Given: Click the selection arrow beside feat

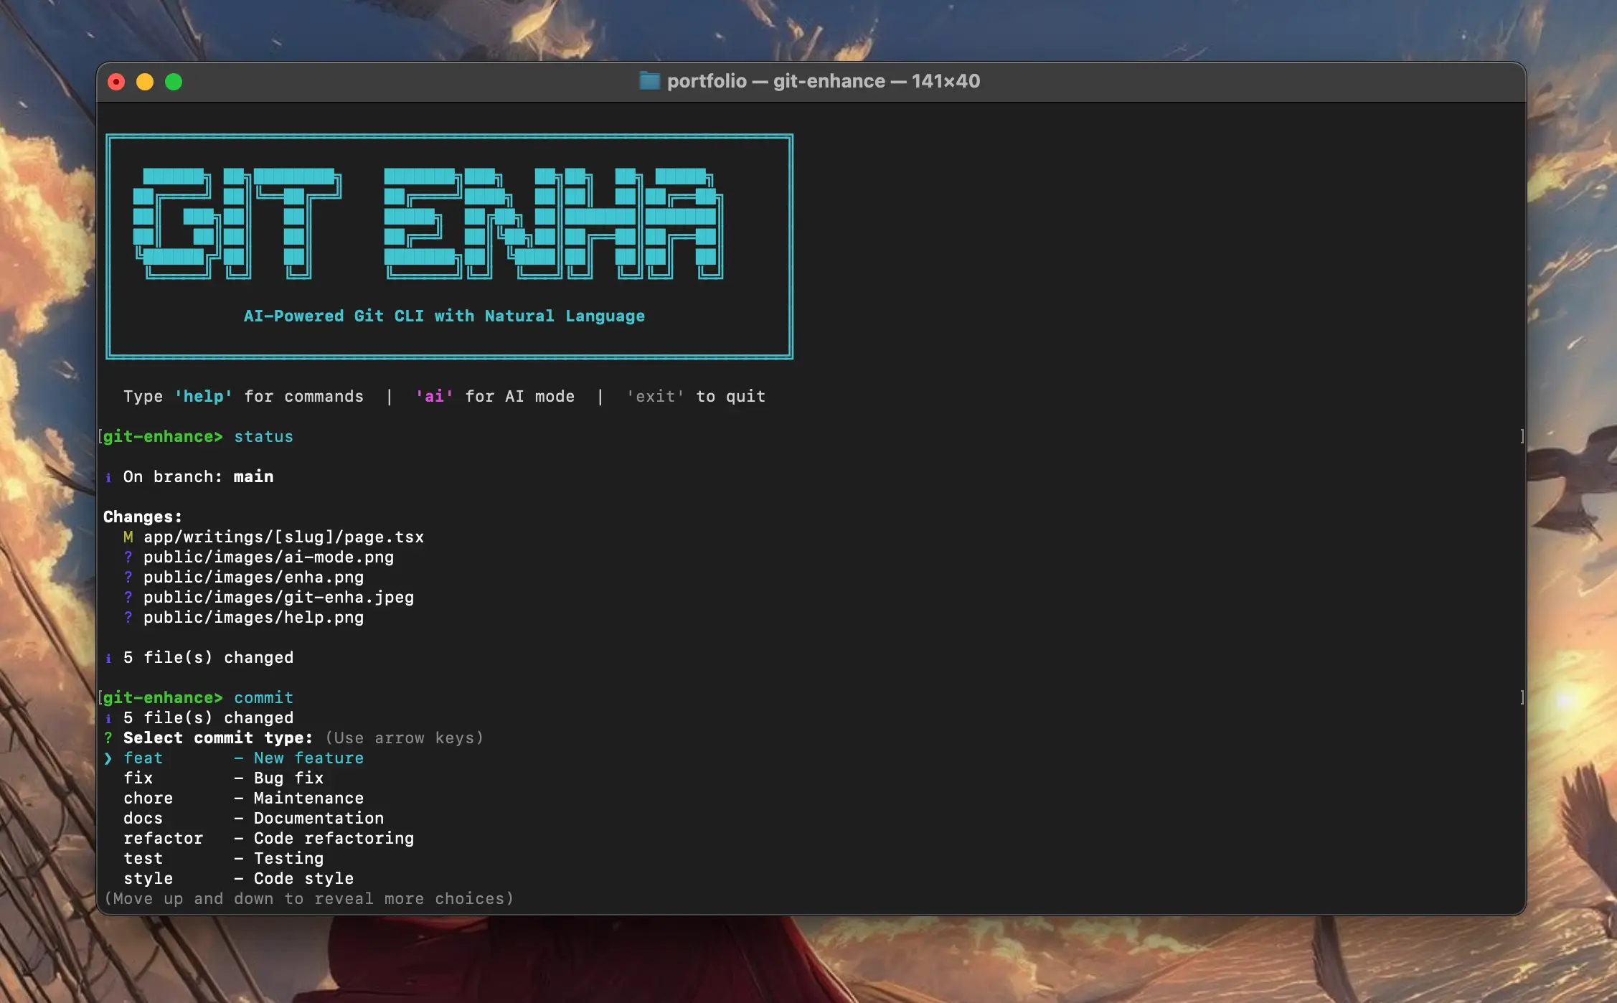Looking at the screenshot, I should tap(108, 758).
